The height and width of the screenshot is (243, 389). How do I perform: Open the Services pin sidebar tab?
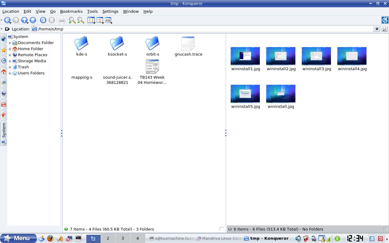4,115
